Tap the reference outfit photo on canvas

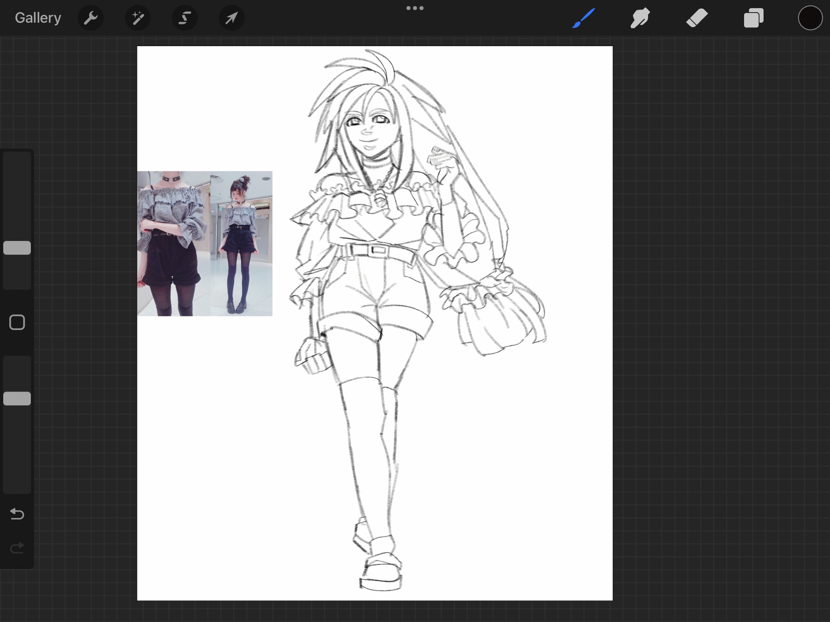[x=205, y=243]
